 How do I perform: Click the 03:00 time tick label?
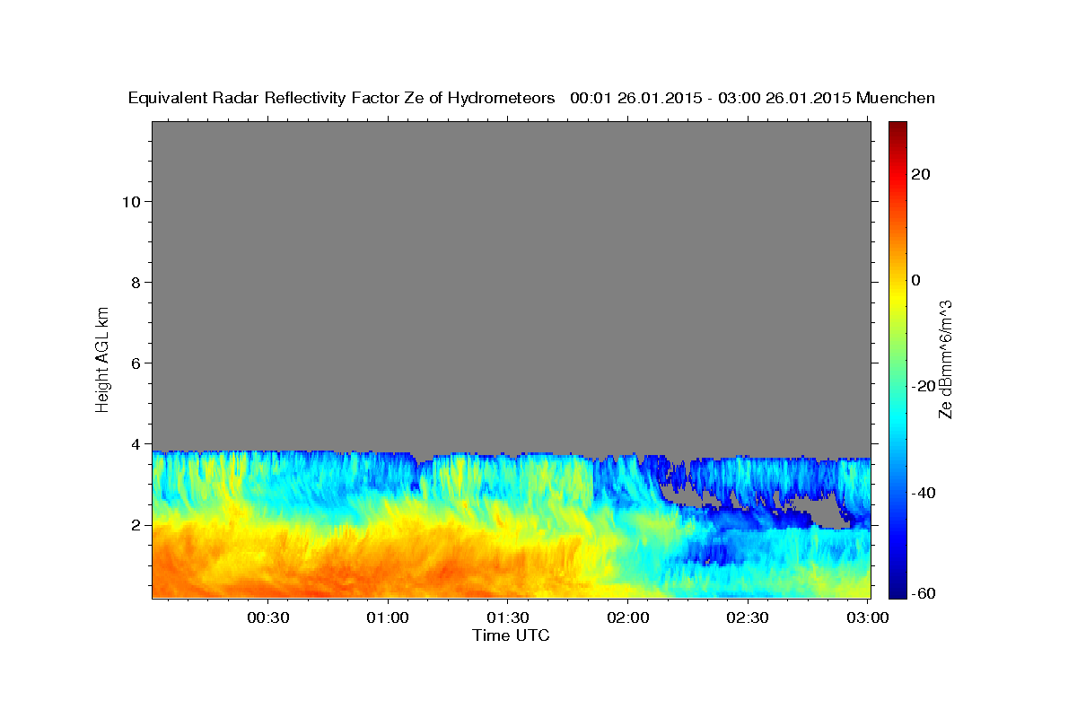coord(868,617)
